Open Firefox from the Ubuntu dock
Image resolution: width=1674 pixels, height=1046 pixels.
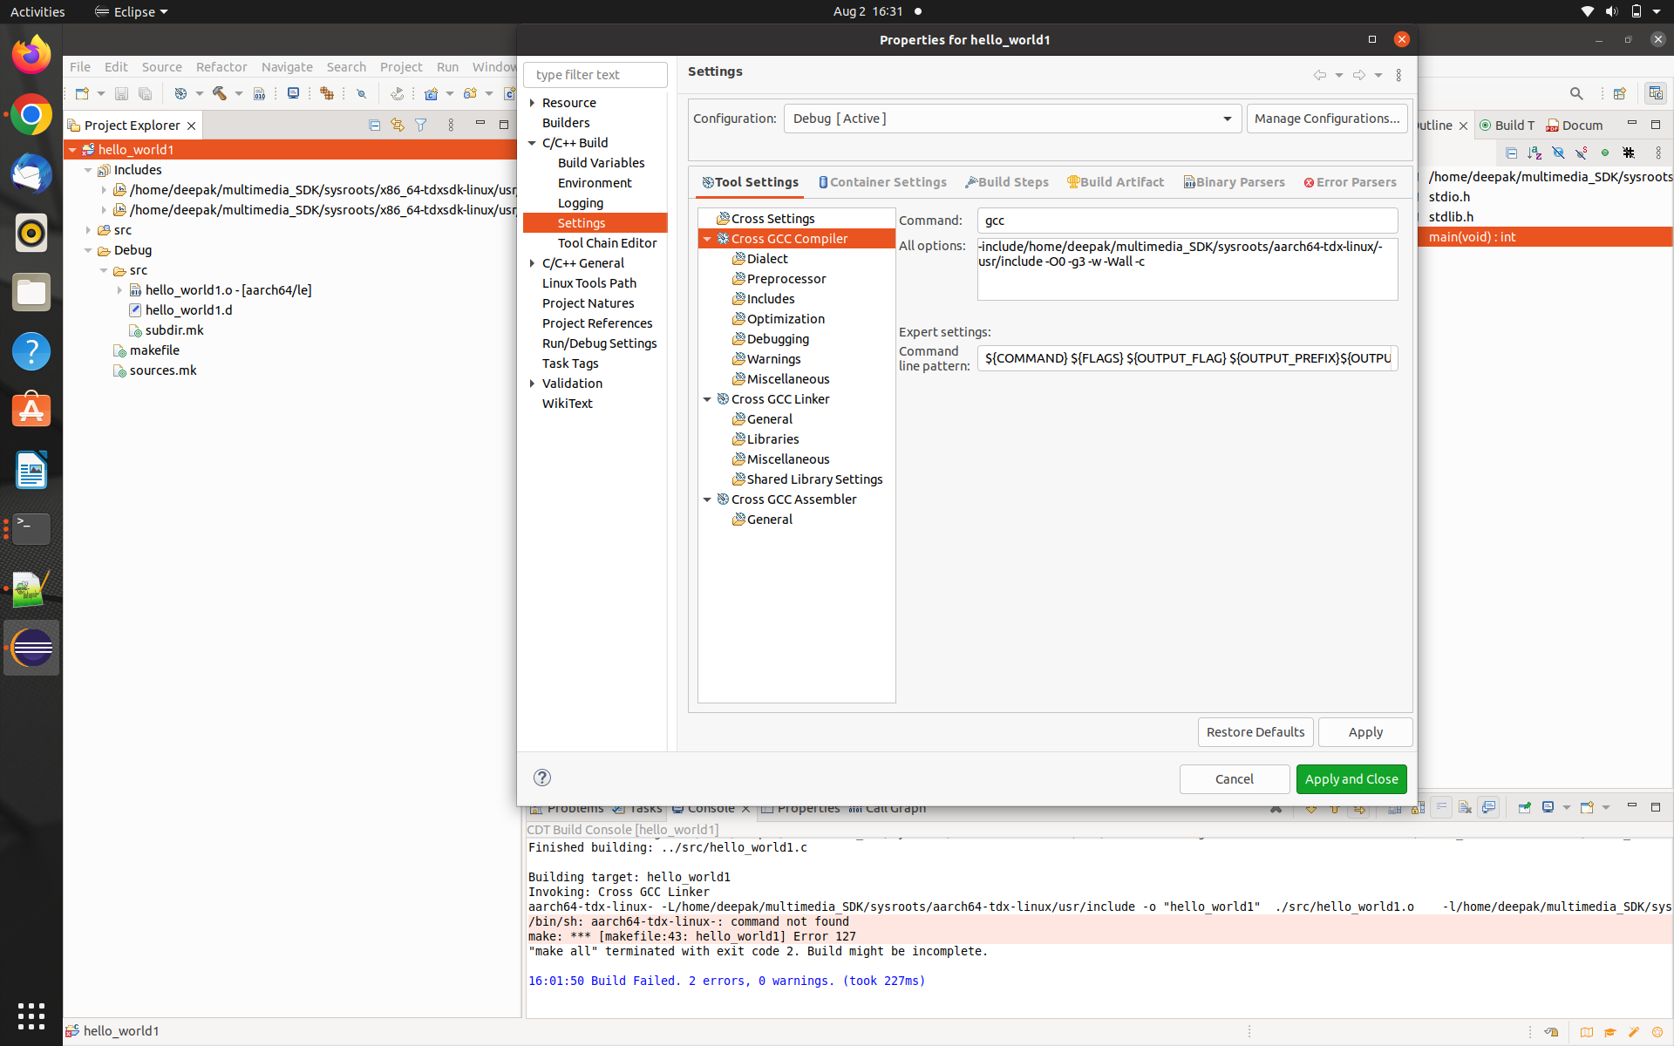coord(31,55)
